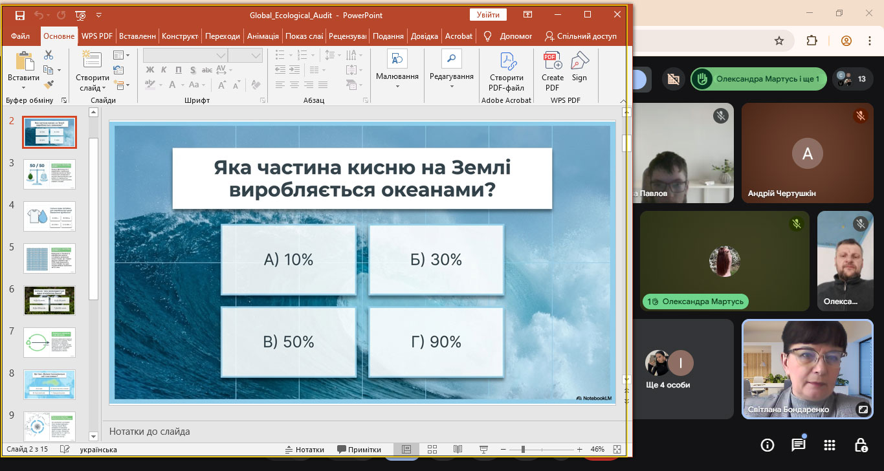884x471 pixels.
Task: Open Створити слайд dropdown arrow
Action: click(x=104, y=88)
